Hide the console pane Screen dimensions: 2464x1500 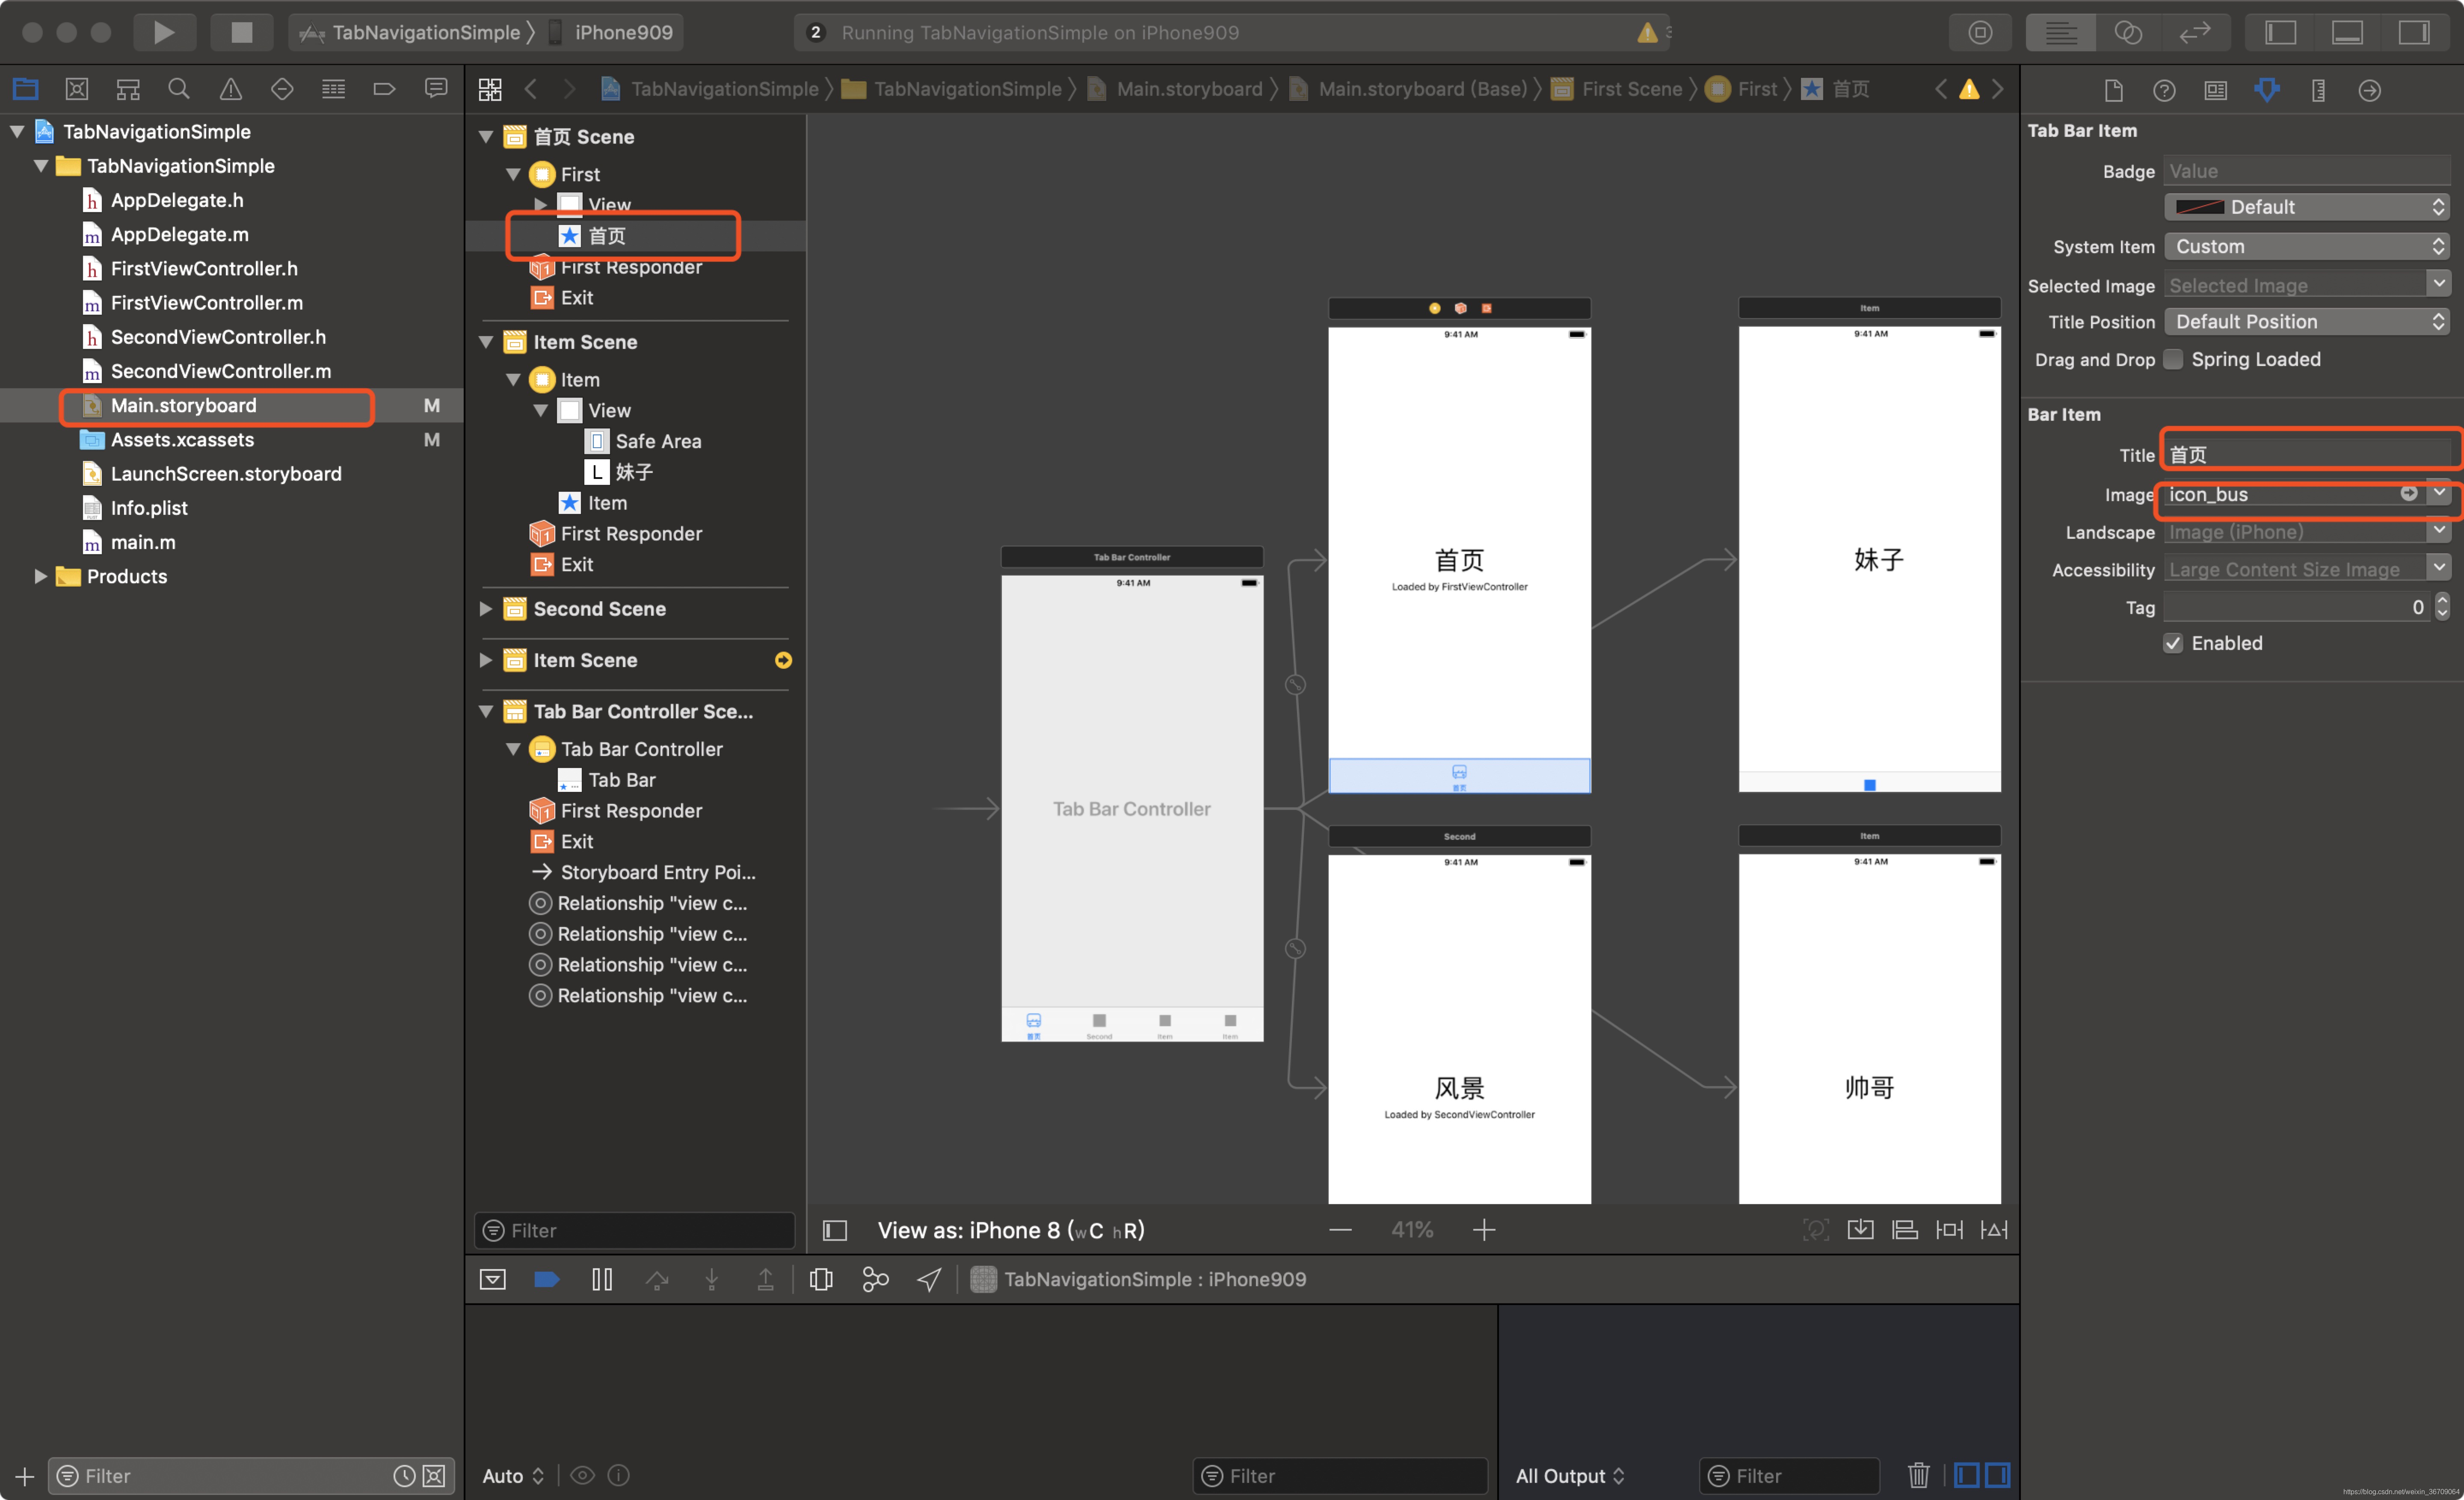1998,1475
